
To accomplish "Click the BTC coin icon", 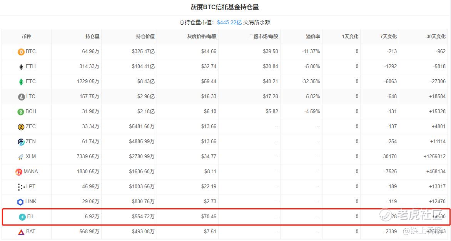I will click(21, 52).
